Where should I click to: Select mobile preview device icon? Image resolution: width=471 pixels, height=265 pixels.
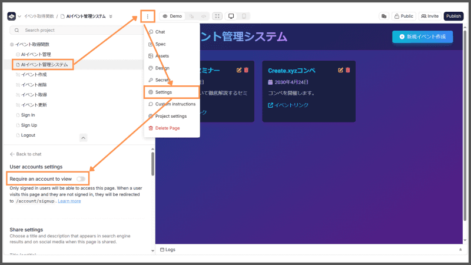244,16
